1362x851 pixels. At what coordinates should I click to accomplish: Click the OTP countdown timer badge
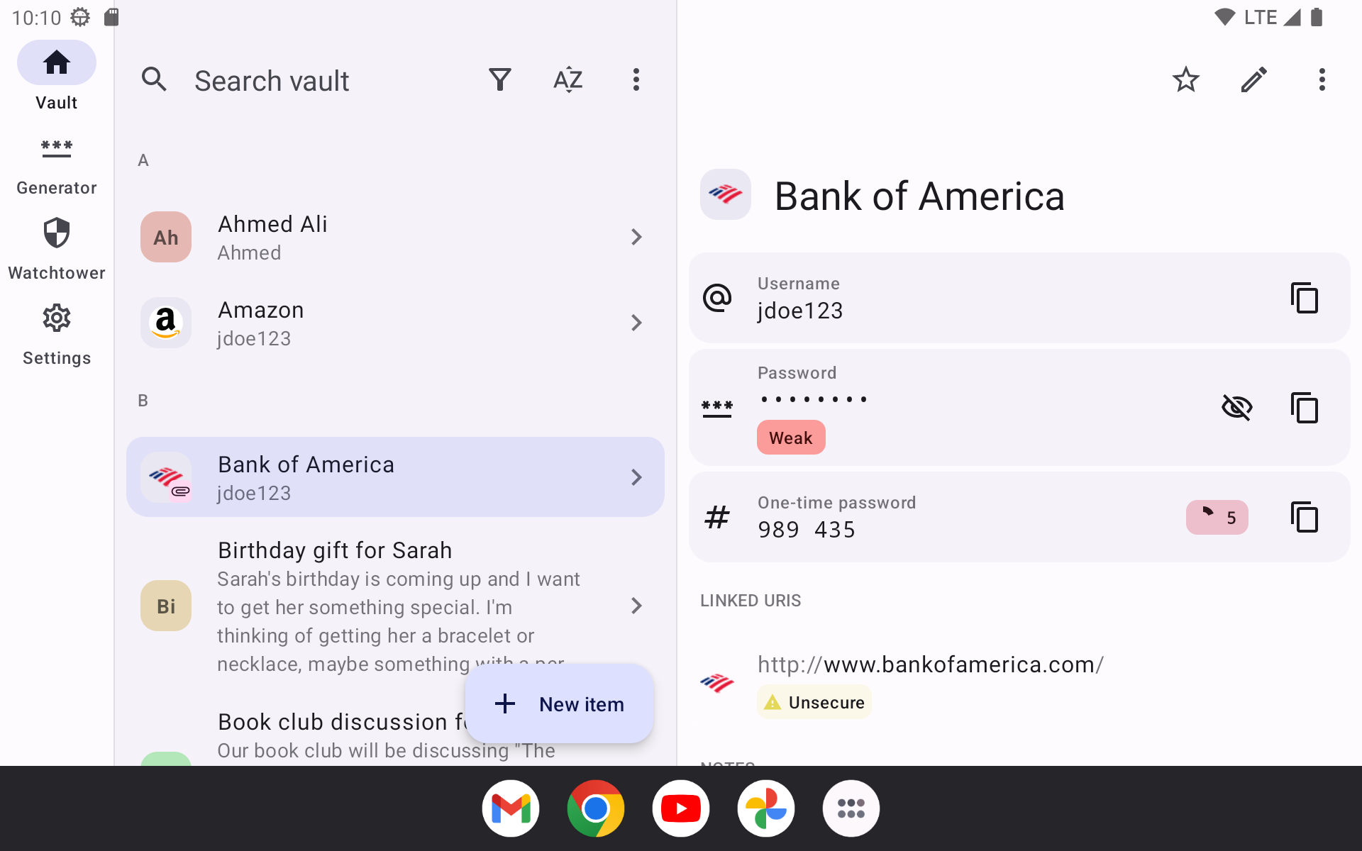point(1217,517)
